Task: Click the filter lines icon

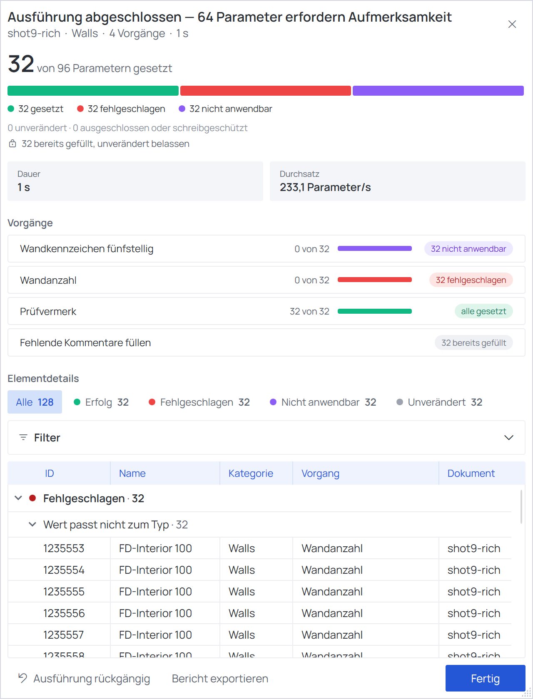Action: pyautogui.click(x=23, y=437)
